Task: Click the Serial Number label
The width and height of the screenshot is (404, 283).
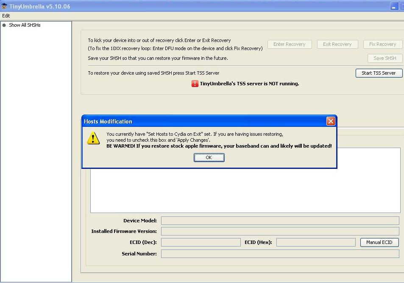Action: pyautogui.click(x=139, y=254)
